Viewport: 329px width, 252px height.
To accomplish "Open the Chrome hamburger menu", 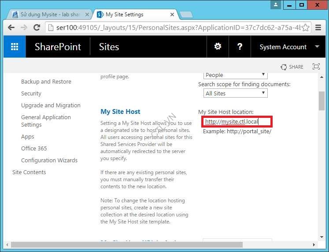I will tap(318, 28).
